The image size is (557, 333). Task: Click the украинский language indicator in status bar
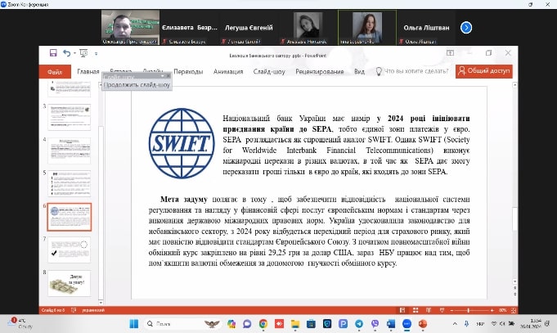(x=93, y=310)
